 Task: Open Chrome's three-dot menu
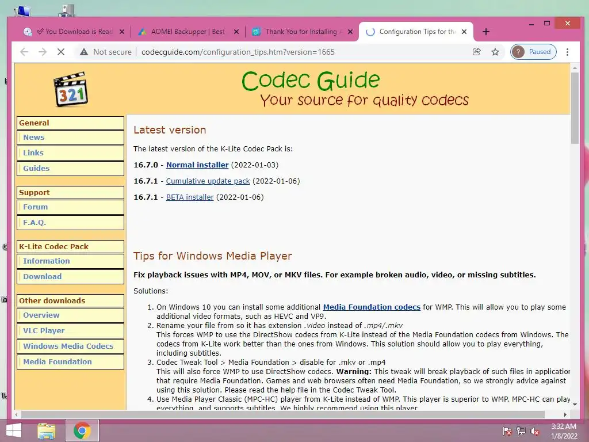[567, 52]
